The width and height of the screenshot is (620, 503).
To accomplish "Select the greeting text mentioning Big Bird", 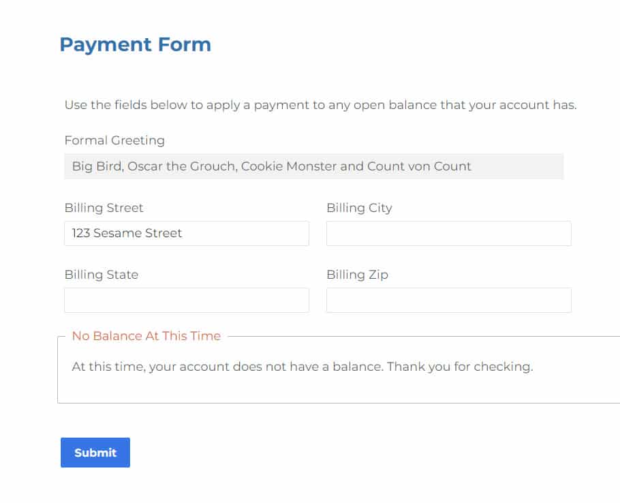I will click(270, 166).
